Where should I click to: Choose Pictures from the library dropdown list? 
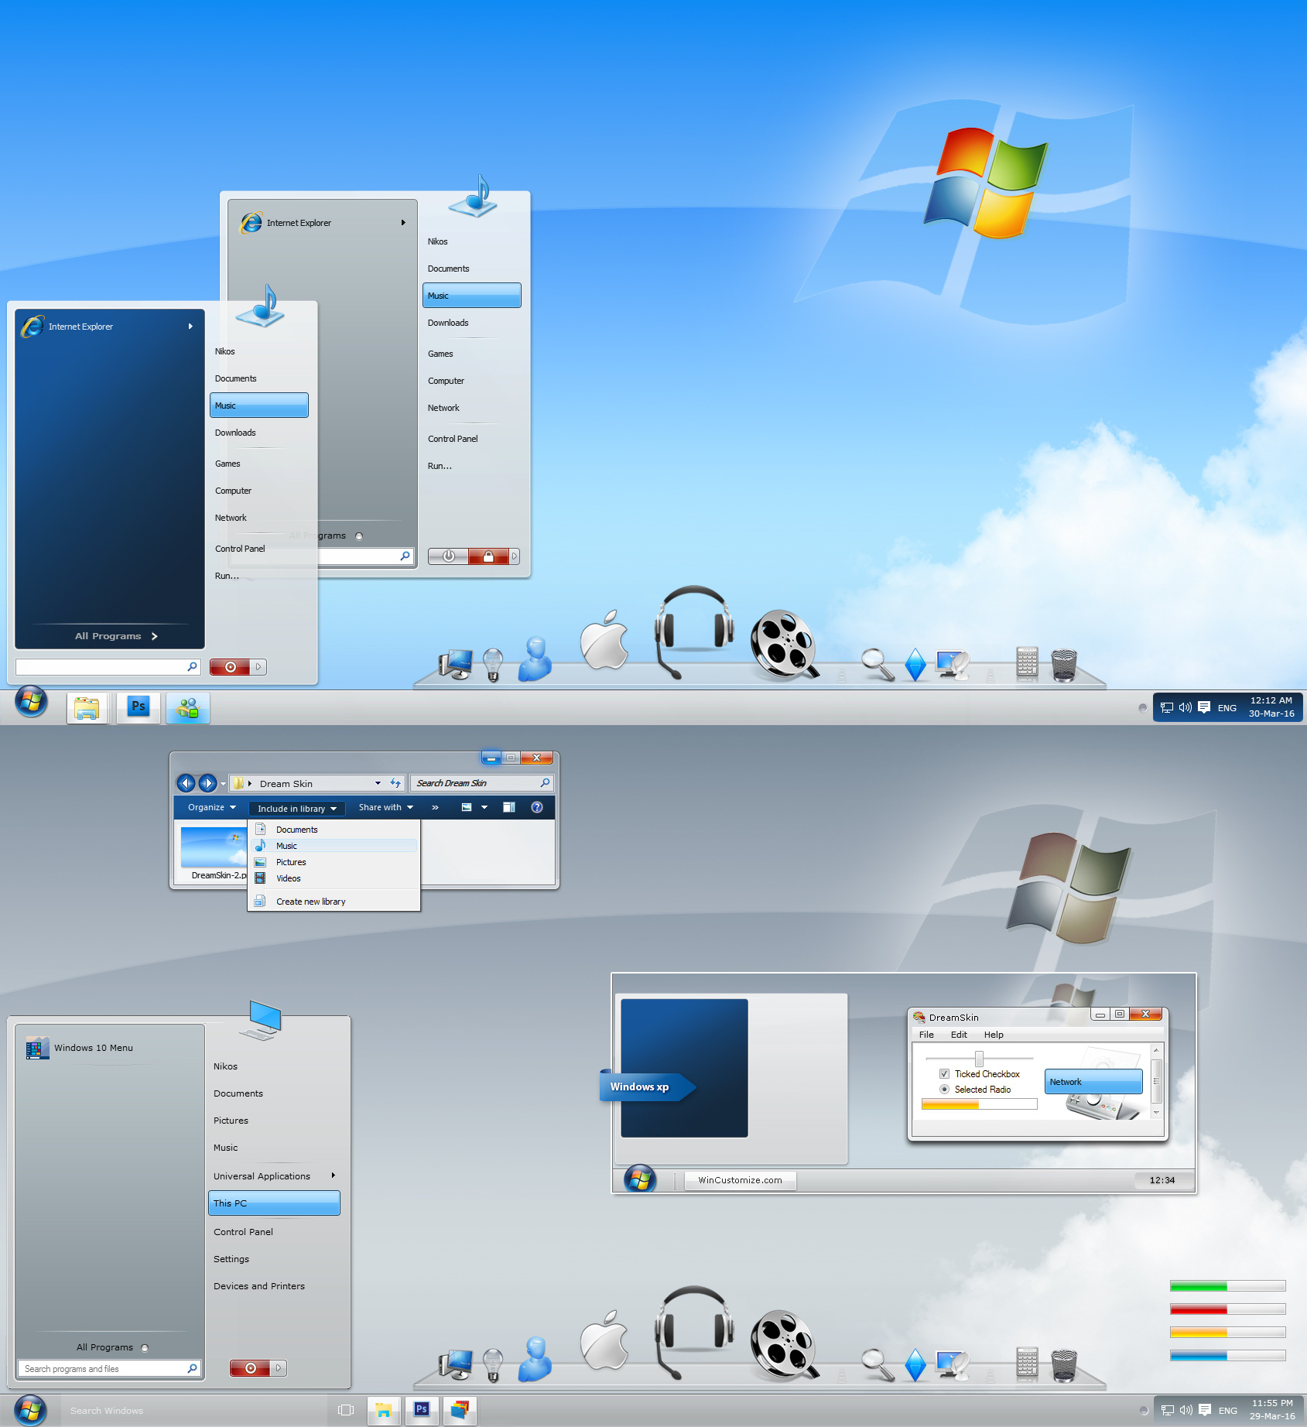coord(334,862)
